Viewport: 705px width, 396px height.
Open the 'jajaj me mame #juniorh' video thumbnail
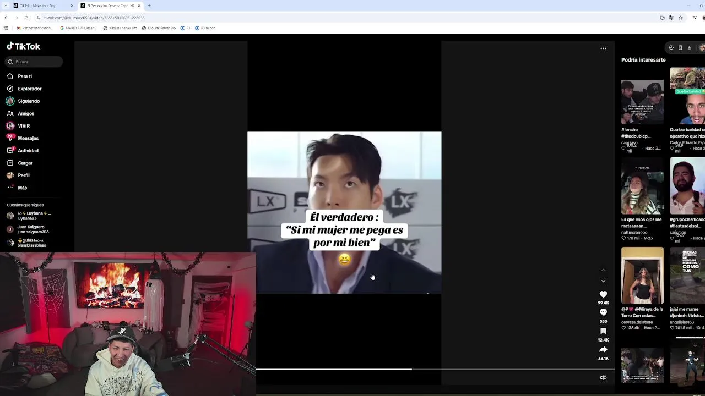click(x=687, y=276)
